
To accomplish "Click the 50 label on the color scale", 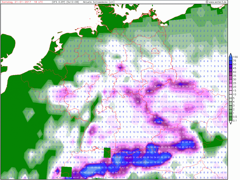I will tap(235, 64).
